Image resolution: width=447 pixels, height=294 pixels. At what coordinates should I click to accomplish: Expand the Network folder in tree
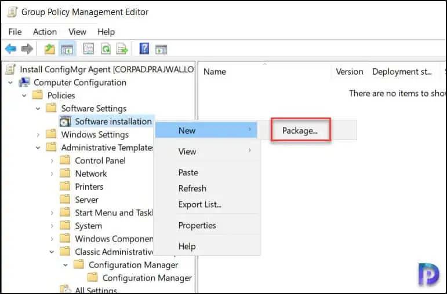(x=52, y=174)
